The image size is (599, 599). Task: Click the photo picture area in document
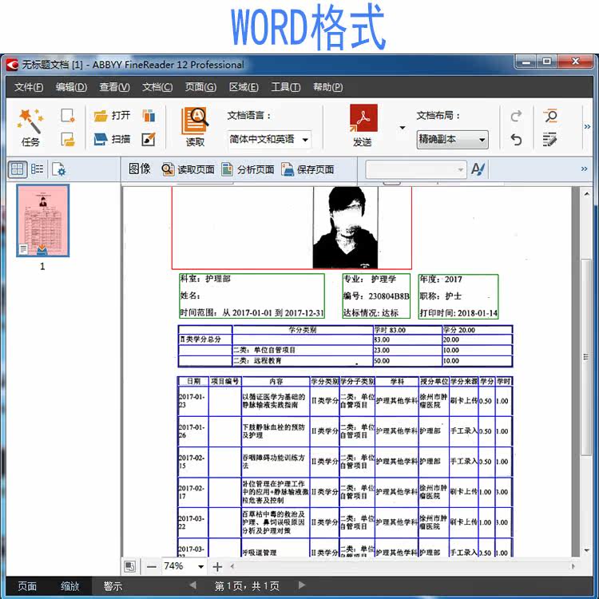pyautogui.click(x=345, y=228)
